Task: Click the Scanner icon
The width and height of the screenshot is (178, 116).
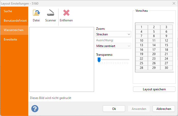Action: [50, 13]
